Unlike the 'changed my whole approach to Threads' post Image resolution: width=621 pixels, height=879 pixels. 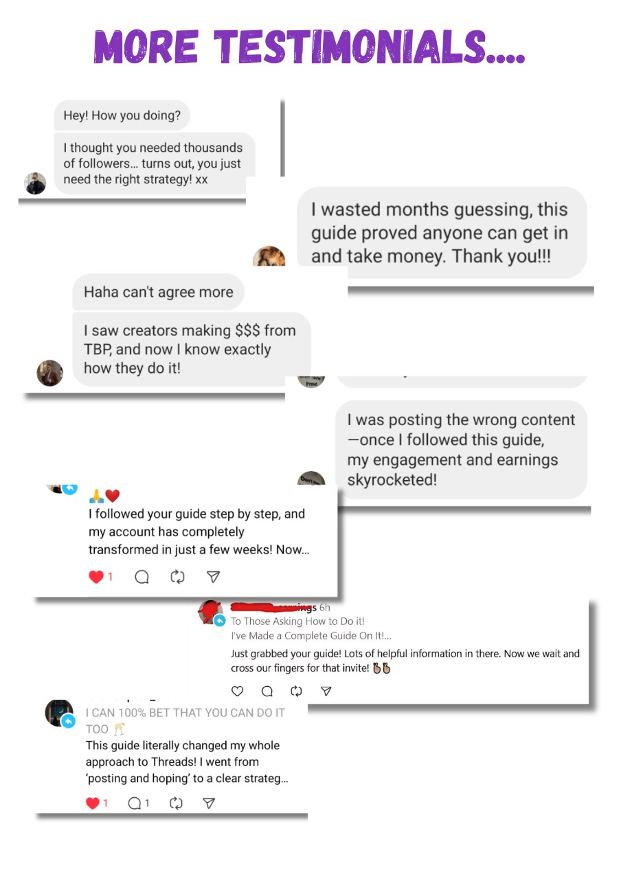tap(93, 803)
